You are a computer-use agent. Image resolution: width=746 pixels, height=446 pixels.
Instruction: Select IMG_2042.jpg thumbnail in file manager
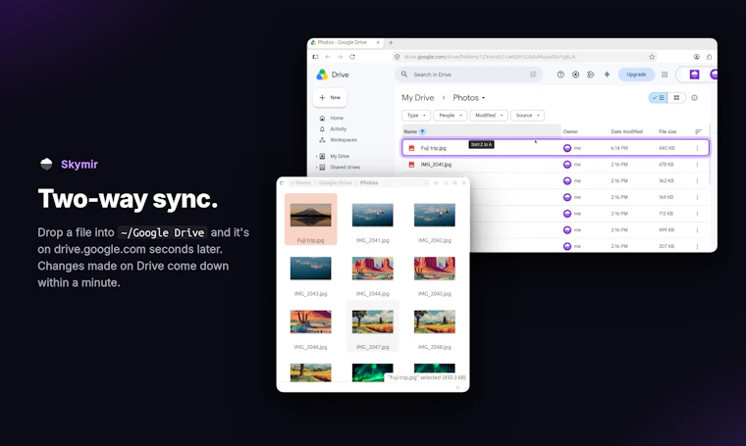tap(435, 216)
